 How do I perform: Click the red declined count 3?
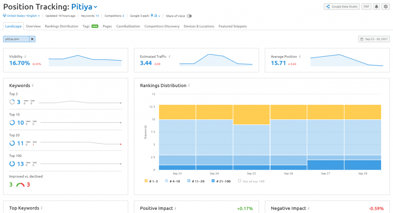click(x=28, y=185)
